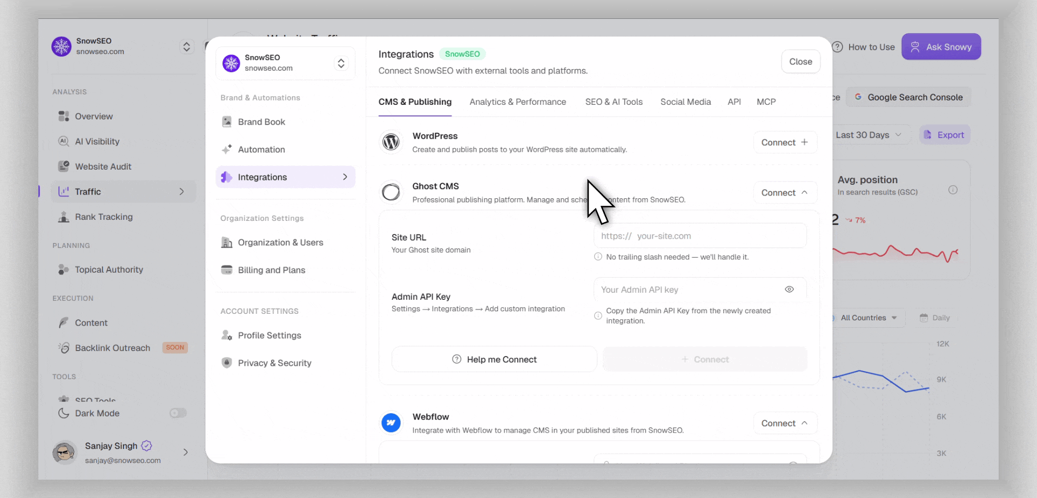The width and height of the screenshot is (1037, 498).
Task: Click the Google Search Console button
Action: point(908,97)
